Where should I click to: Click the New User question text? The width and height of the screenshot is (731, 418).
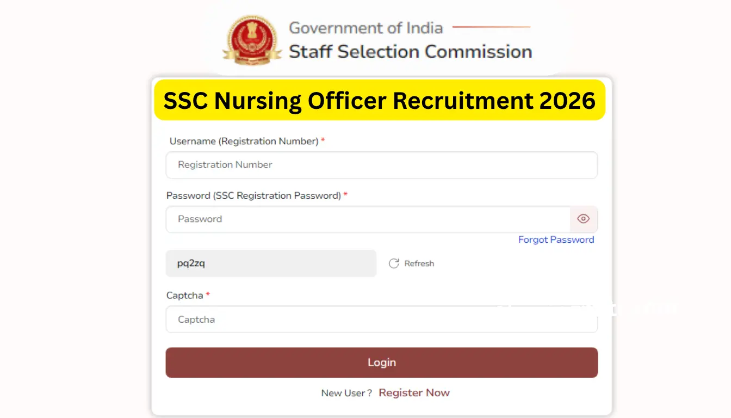(x=346, y=392)
